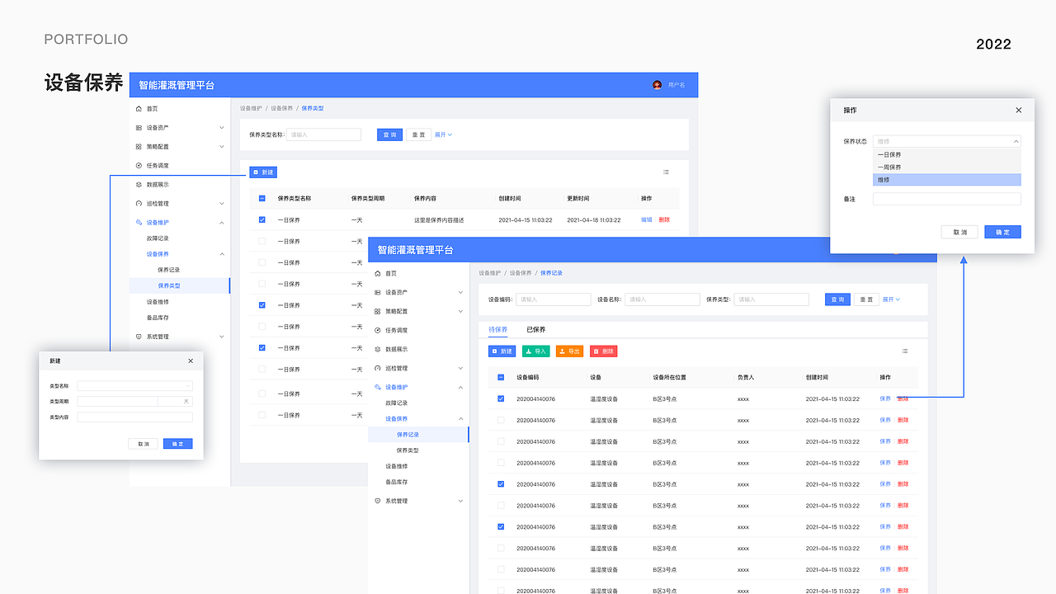Click 展开 link in 保养类型 search bar
The height and width of the screenshot is (594, 1056).
click(x=443, y=134)
